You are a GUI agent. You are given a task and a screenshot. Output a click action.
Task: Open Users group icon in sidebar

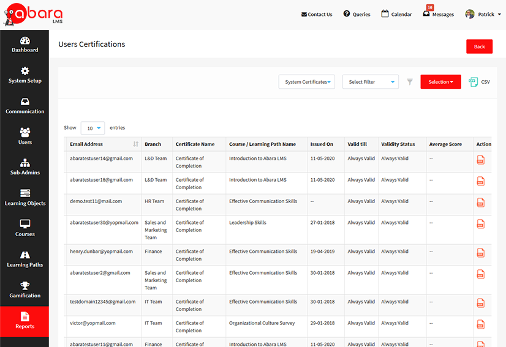(25, 132)
